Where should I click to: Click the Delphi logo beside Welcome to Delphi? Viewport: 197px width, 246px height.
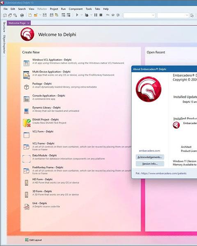coord(27,34)
